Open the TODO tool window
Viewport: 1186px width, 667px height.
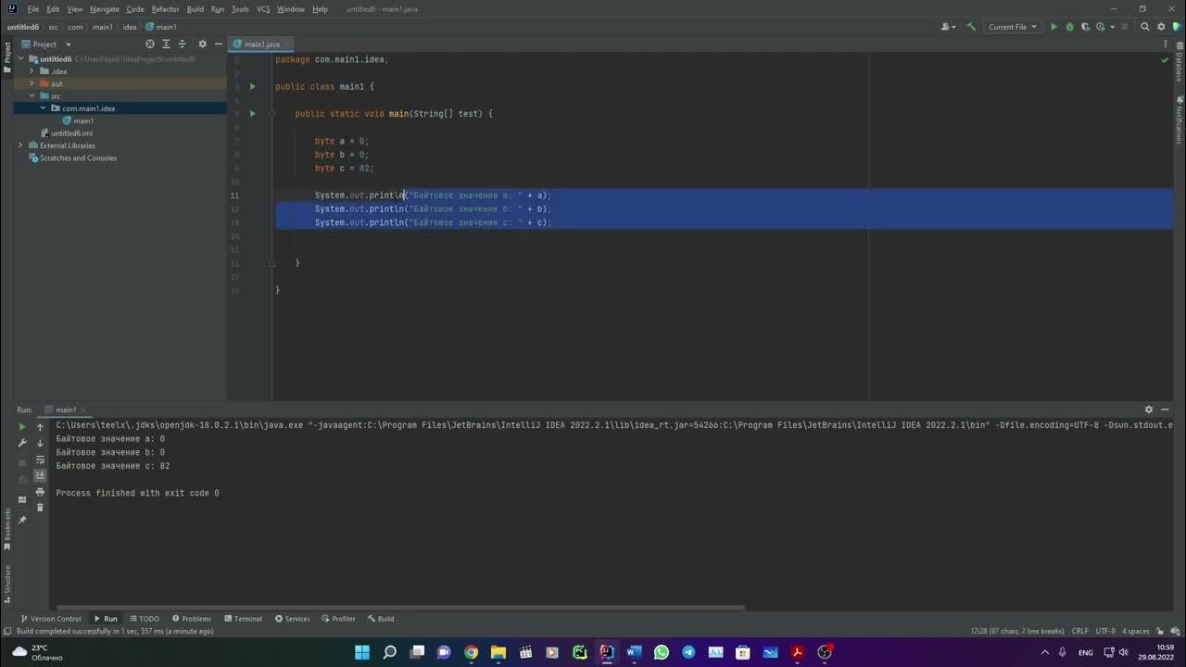point(145,619)
